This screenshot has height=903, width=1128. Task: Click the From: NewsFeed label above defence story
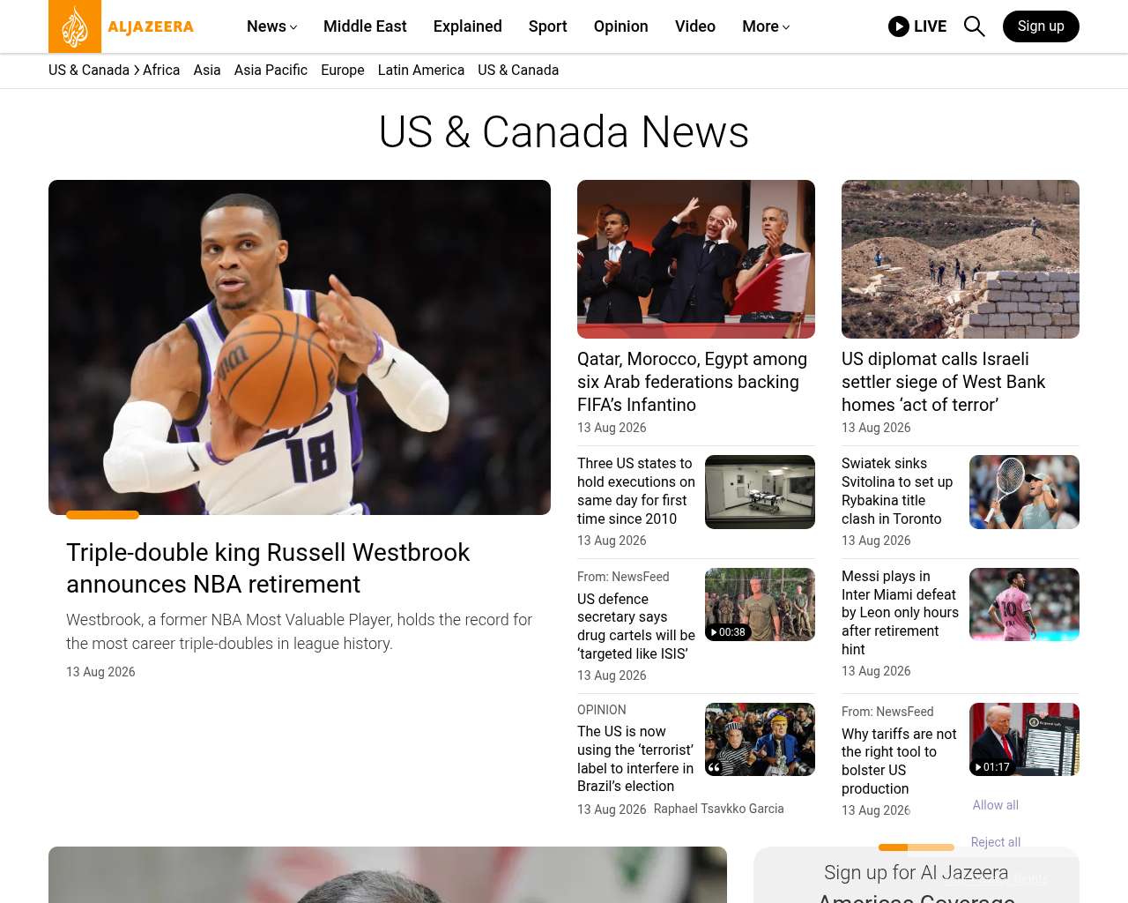tap(623, 577)
